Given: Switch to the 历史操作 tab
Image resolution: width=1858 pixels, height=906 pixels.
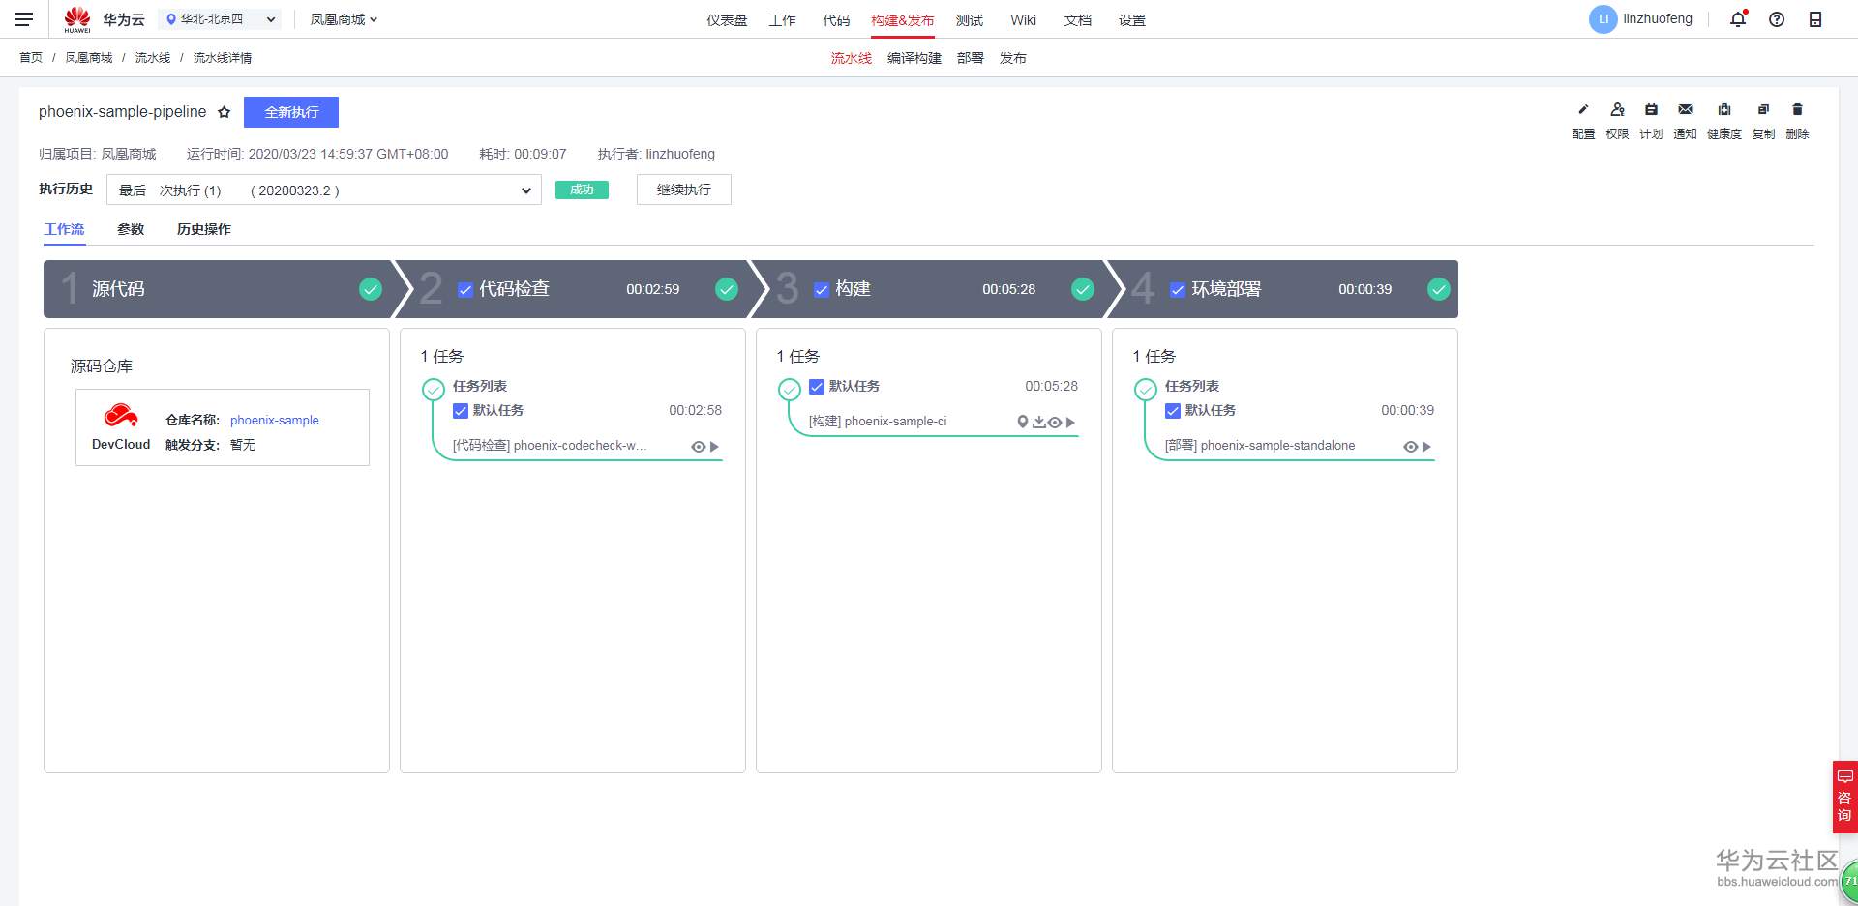Looking at the screenshot, I should tap(204, 229).
